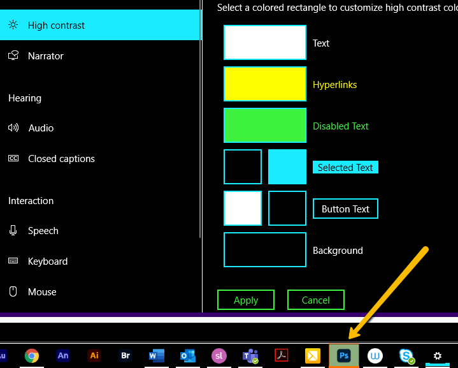Choose the green Disabled Text color swatch

click(x=265, y=126)
